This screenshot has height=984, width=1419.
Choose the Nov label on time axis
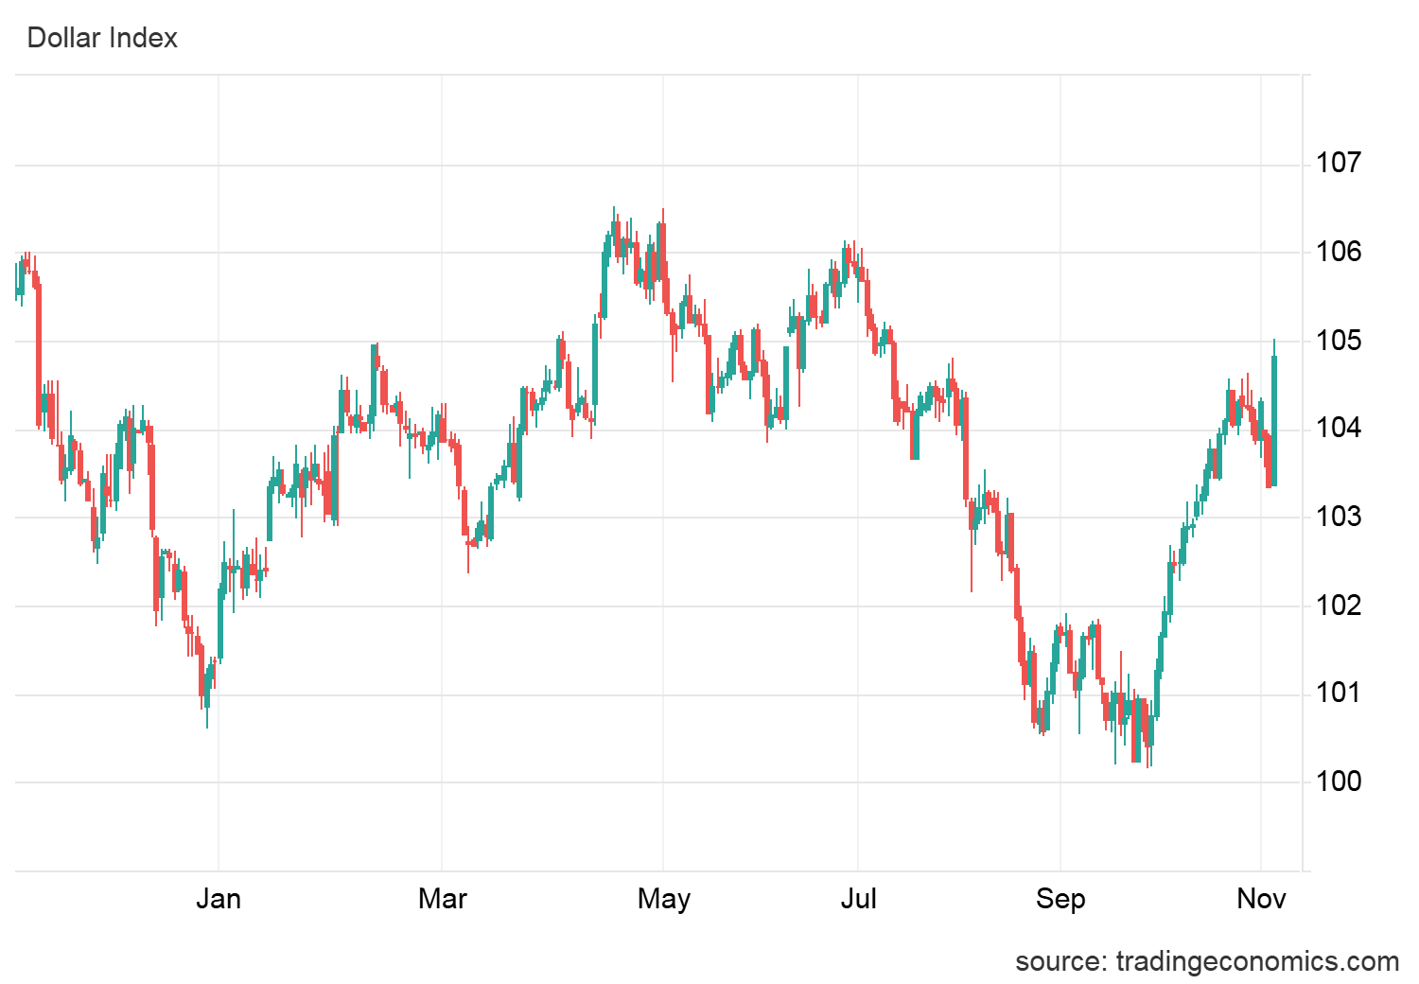tap(1261, 898)
